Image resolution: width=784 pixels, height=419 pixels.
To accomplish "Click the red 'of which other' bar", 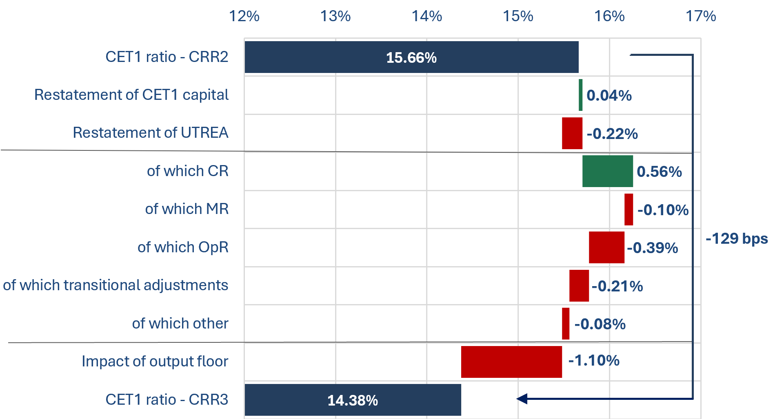I will 565,324.
